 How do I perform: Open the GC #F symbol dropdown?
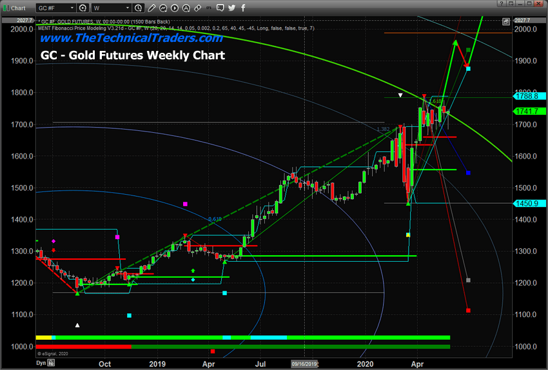click(56, 8)
